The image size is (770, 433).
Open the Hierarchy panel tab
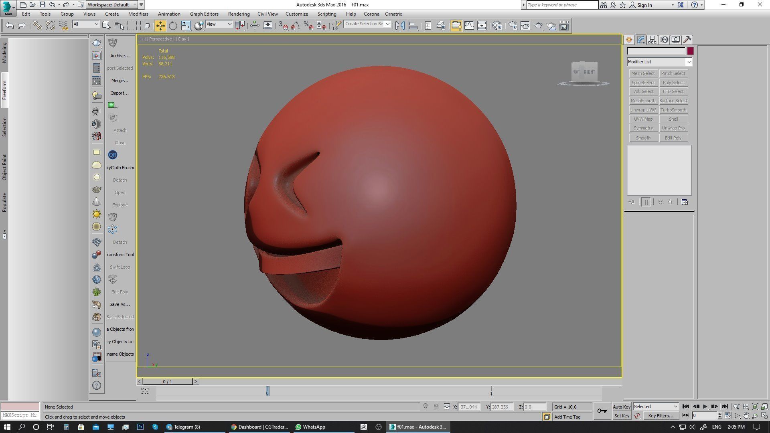click(652, 40)
